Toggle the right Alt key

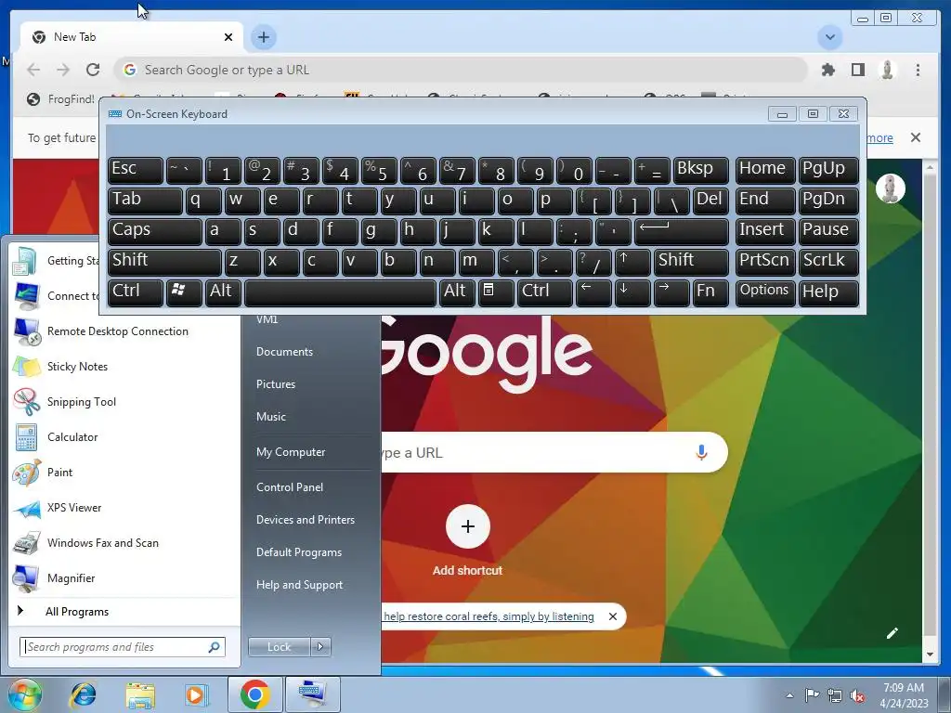point(457,292)
